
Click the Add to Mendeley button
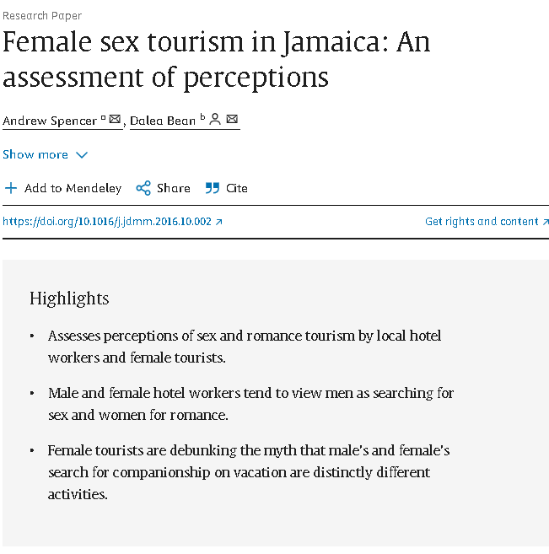pyautogui.click(x=63, y=188)
